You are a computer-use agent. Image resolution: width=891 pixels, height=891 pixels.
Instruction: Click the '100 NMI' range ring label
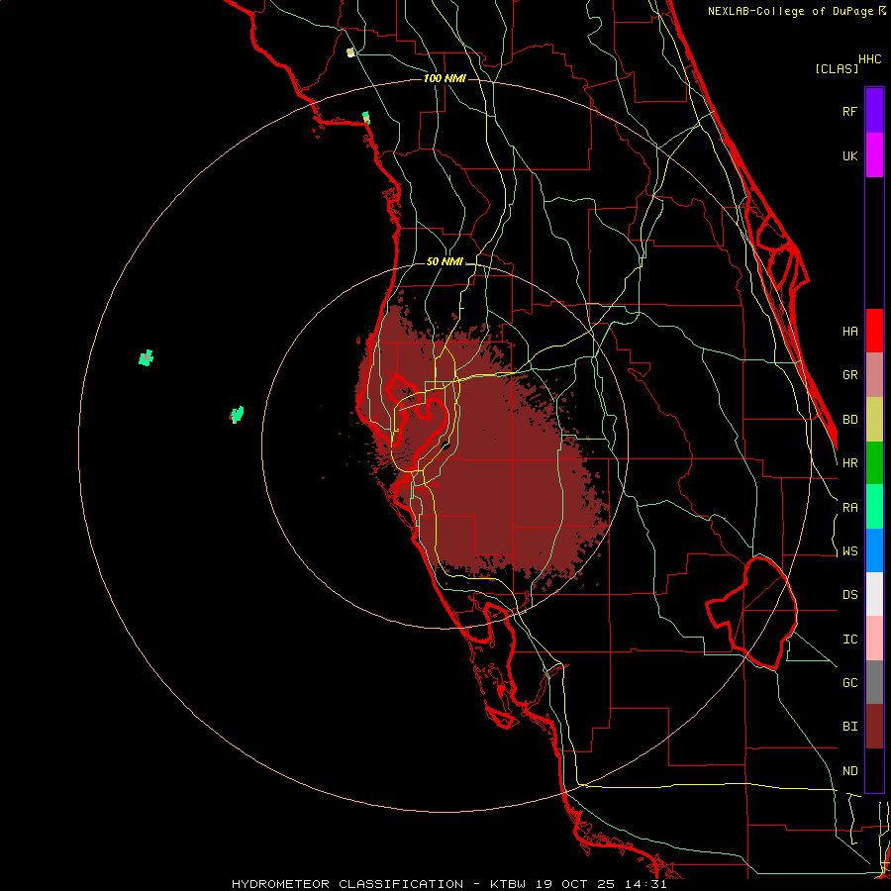point(445,78)
